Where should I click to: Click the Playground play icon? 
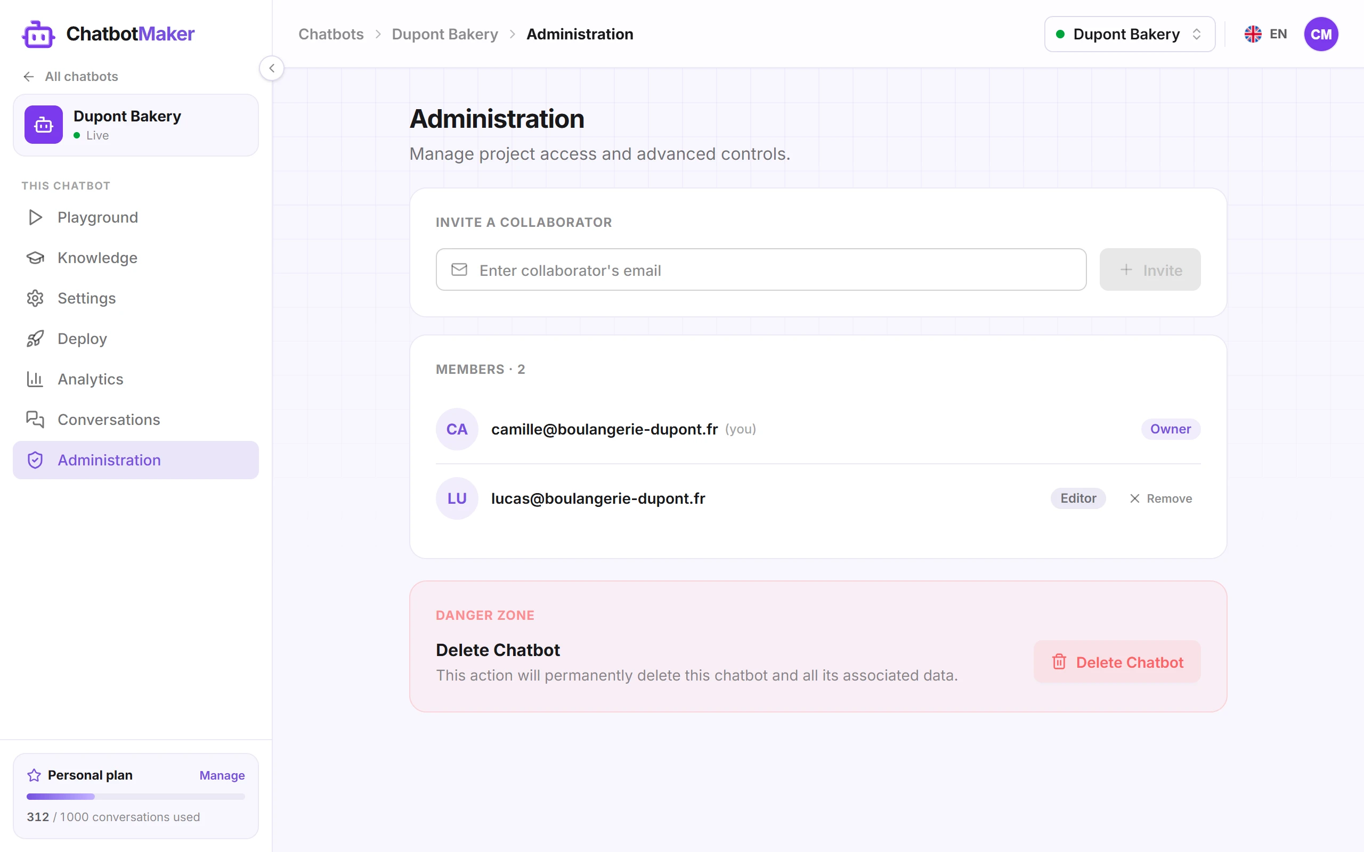tap(35, 217)
